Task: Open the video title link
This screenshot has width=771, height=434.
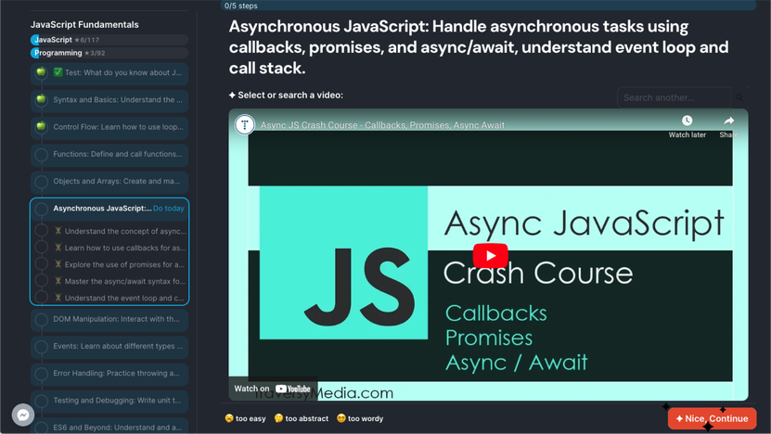Action: 382,125
